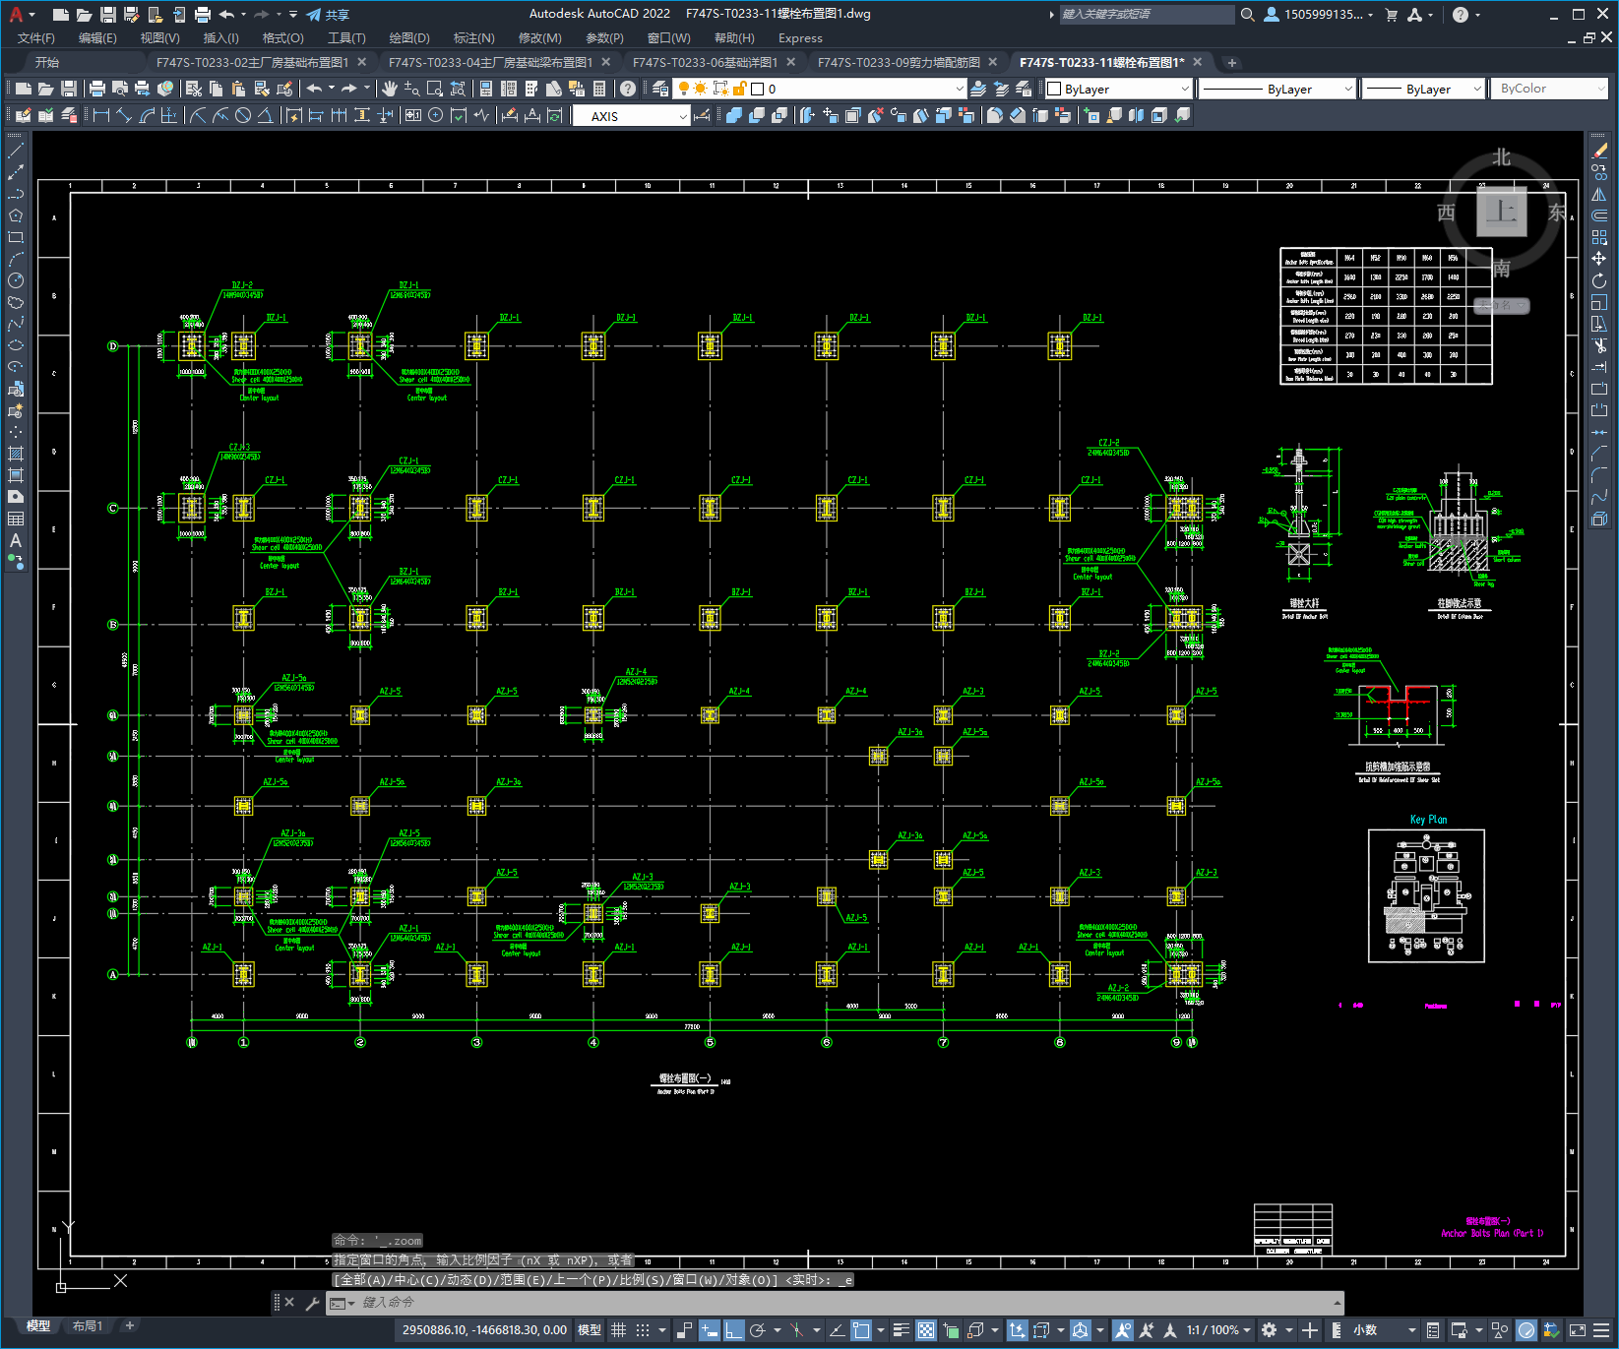Toggle Transparency display in status bar
The image size is (1619, 1349).
click(x=926, y=1330)
